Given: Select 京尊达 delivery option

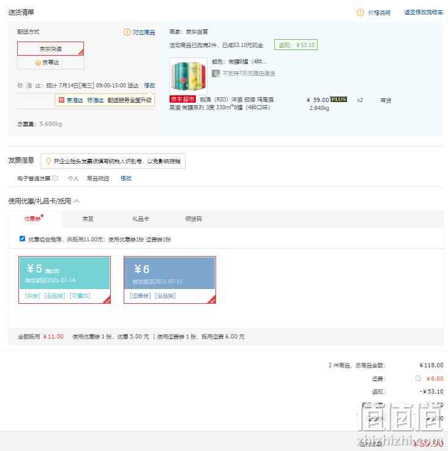Looking at the screenshot, I should [50, 62].
